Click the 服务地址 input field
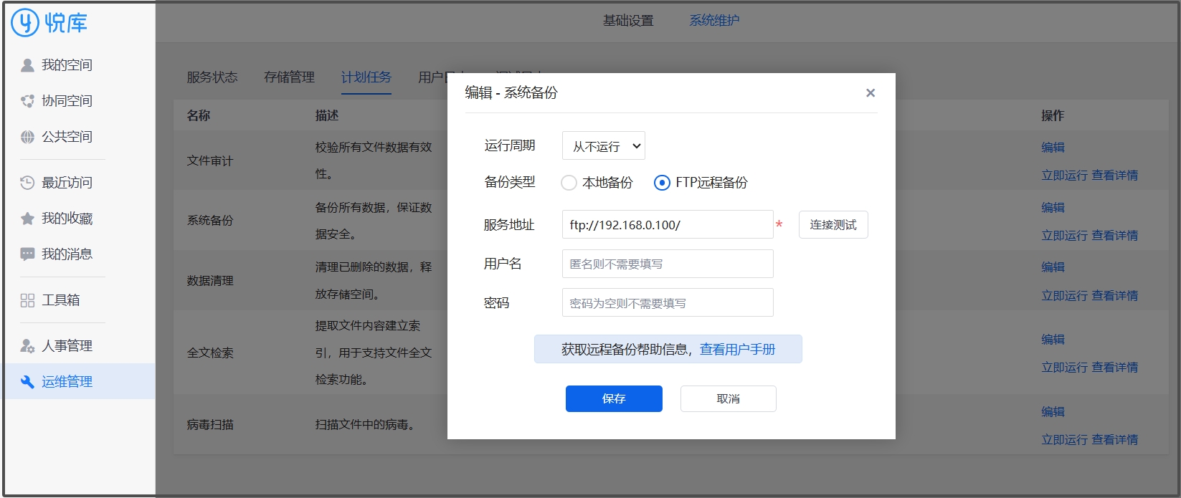The image size is (1181, 498). [x=667, y=225]
